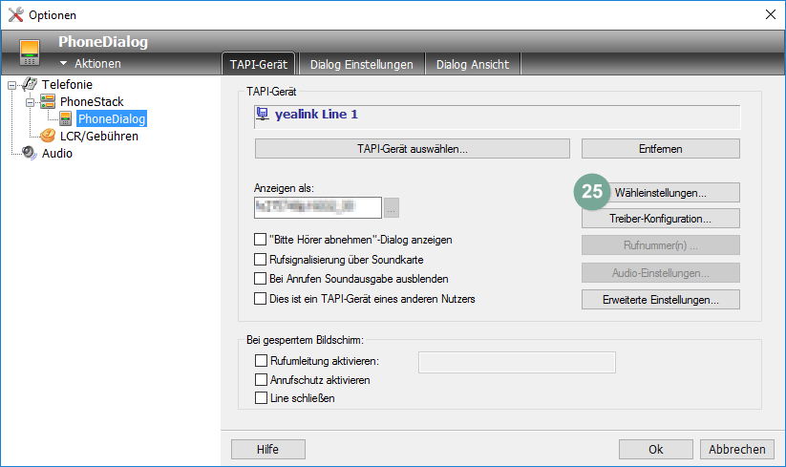The image size is (786, 467).
Task: Click the PhoneStack icon in tree
Action: click(48, 102)
